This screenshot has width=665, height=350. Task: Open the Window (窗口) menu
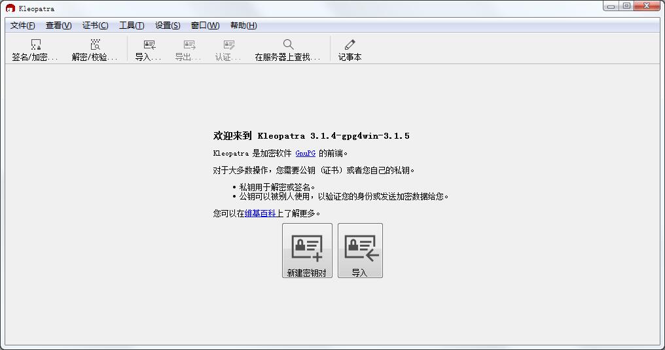206,26
